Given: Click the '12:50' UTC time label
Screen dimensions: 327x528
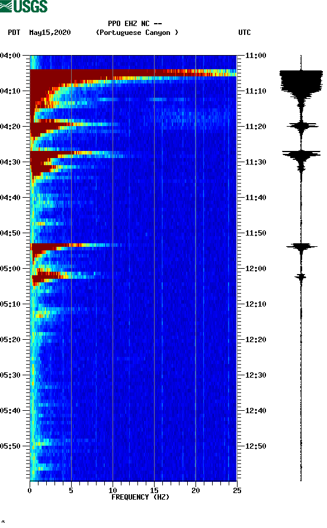Looking at the screenshot, I should coord(255,446).
